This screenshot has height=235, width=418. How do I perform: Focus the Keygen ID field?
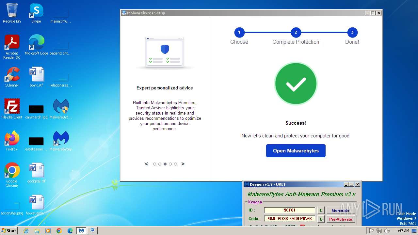pyautogui.click(x=290, y=210)
